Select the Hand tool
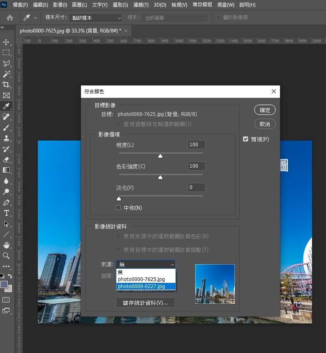326x353 pixels. [6, 245]
